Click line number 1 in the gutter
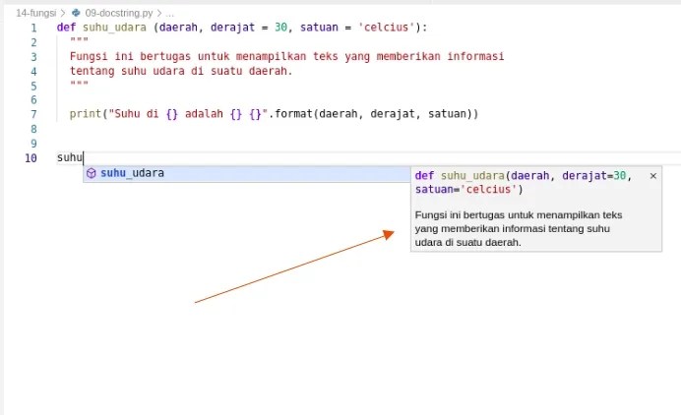Viewport: 681px width, 415px height. [x=33, y=28]
